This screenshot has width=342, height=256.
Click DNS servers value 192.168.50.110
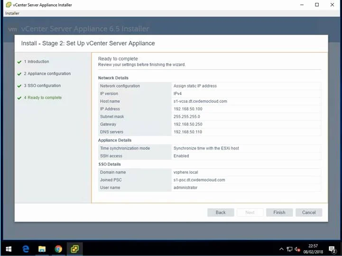tap(188, 132)
